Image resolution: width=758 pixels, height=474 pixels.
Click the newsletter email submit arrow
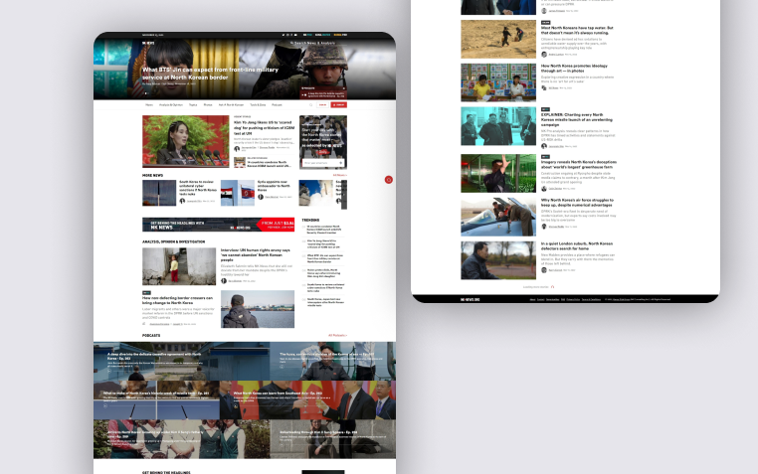(341, 163)
